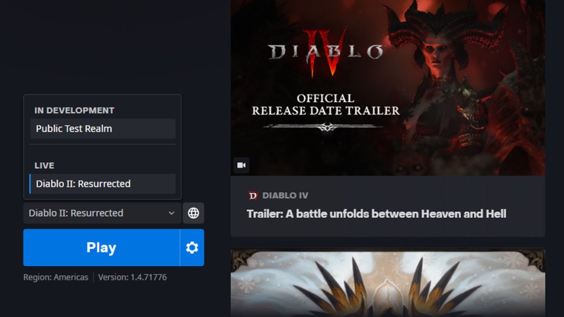Click the LIVE section header

click(x=44, y=166)
